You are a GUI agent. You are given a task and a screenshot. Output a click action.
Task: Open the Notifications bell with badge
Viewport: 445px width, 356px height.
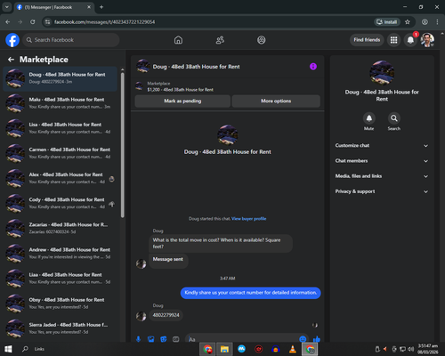click(410, 40)
